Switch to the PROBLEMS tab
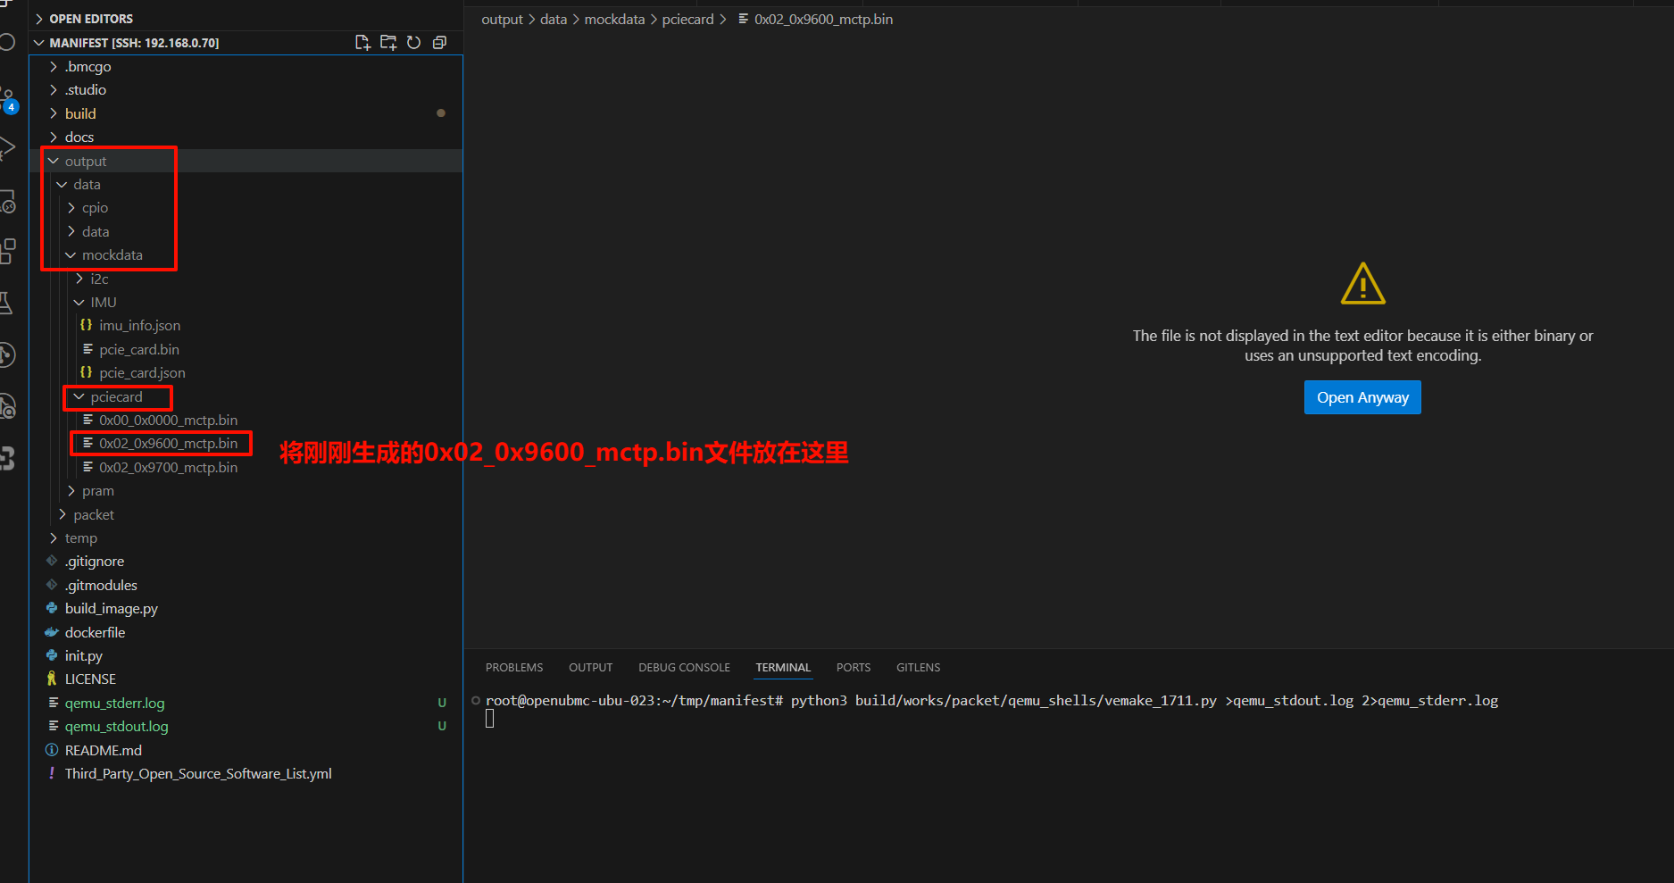Viewport: 1674px width, 883px height. coord(514,668)
